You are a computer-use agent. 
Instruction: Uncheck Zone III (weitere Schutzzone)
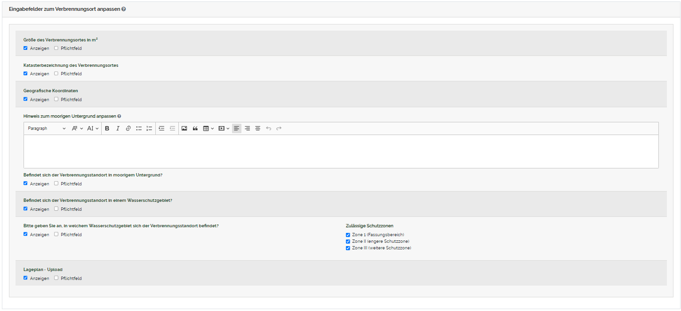pyautogui.click(x=348, y=248)
